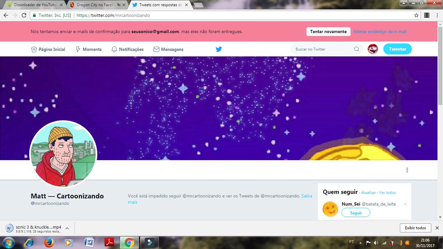This screenshot has width=443, height=249.
Task: Click Tentar novamente button
Action: 328,32
